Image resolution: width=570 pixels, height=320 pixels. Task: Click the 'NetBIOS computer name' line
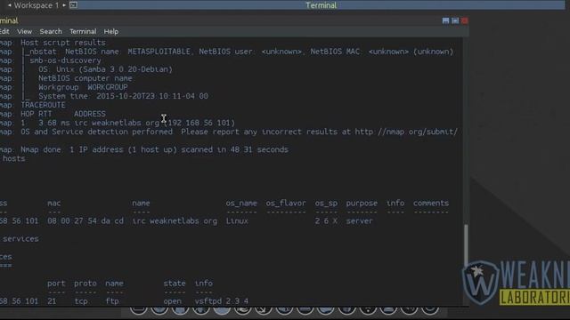85,78
